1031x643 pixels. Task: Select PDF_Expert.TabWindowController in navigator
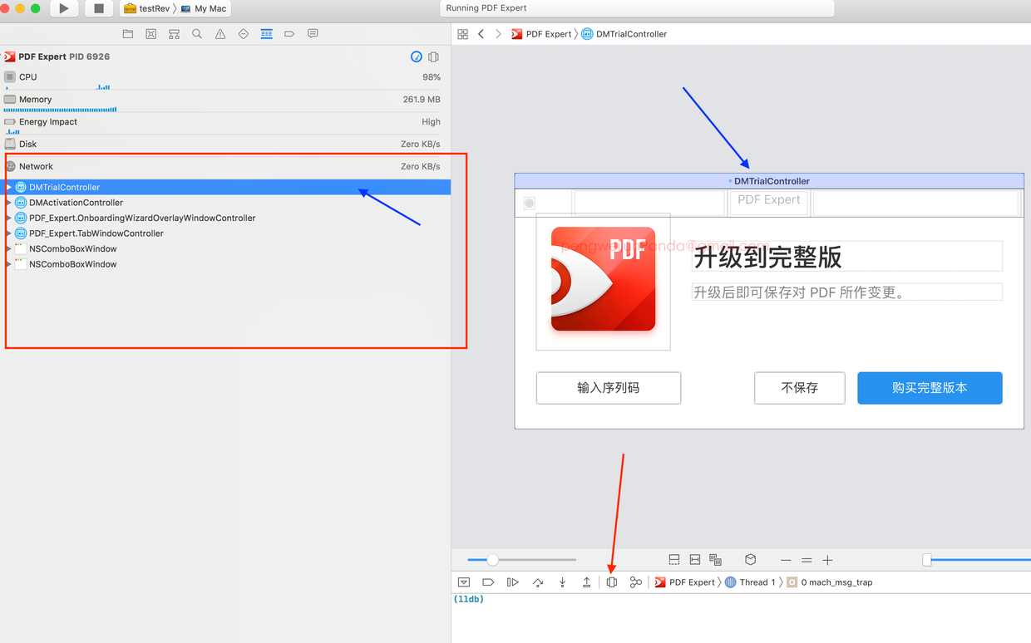coord(225,233)
